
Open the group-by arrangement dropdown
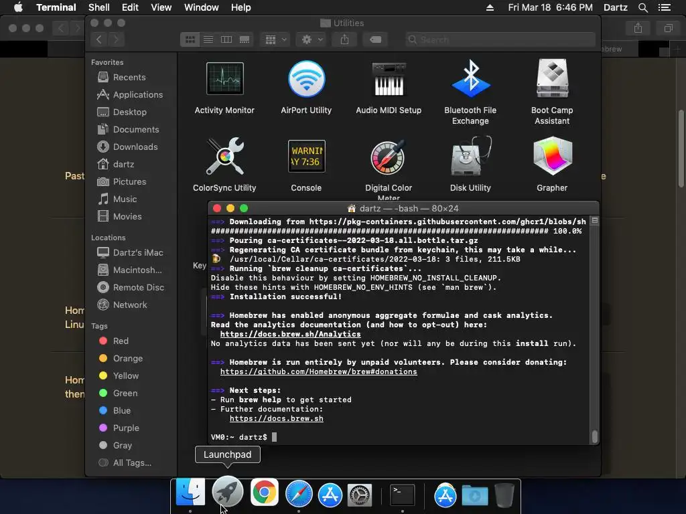[275, 39]
